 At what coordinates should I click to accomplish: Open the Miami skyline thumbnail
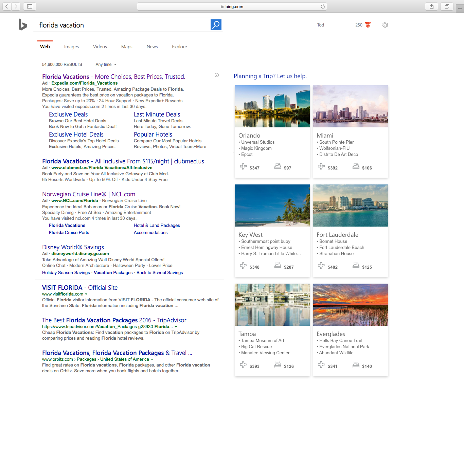[351, 106]
